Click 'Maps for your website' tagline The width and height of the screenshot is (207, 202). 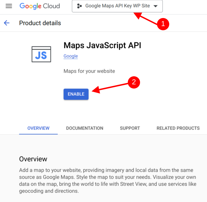89,71
